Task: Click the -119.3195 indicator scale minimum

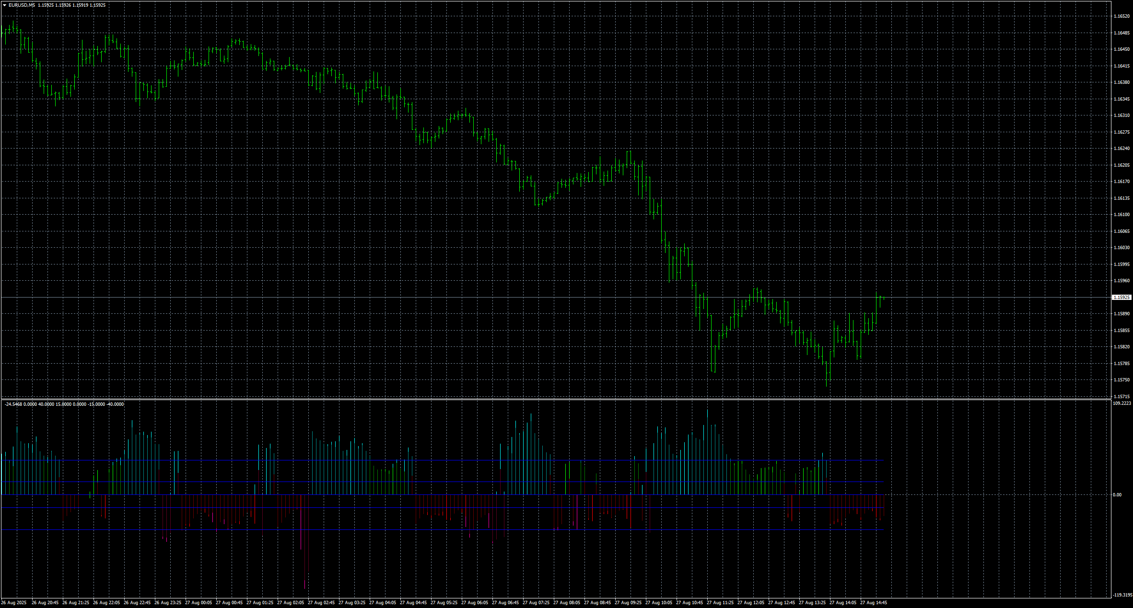Action: tap(1122, 595)
